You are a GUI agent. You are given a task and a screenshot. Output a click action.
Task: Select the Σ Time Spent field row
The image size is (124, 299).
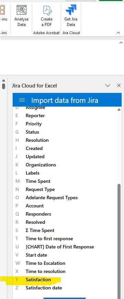(x=65, y=230)
